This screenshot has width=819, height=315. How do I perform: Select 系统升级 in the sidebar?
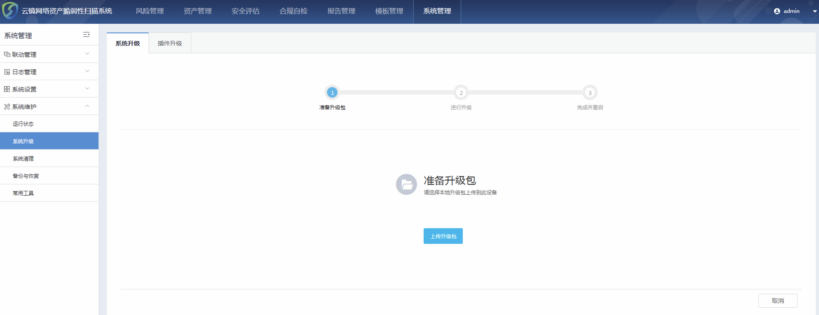(x=49, y=141)
